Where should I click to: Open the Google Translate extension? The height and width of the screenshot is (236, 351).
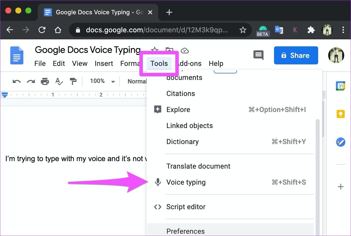(279, 30)
